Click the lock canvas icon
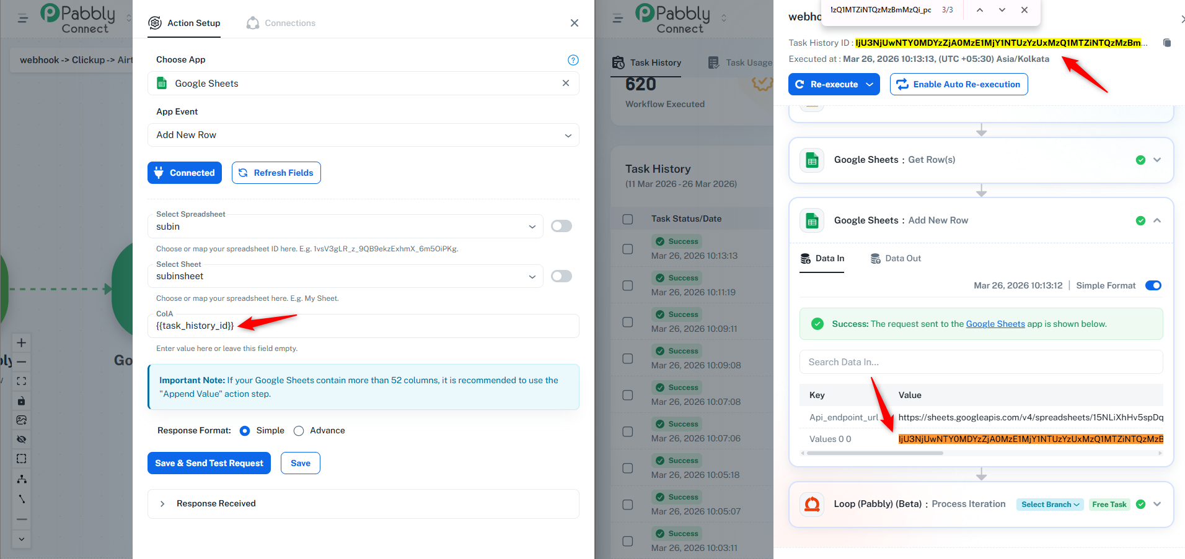 click(x=22, y=401)
